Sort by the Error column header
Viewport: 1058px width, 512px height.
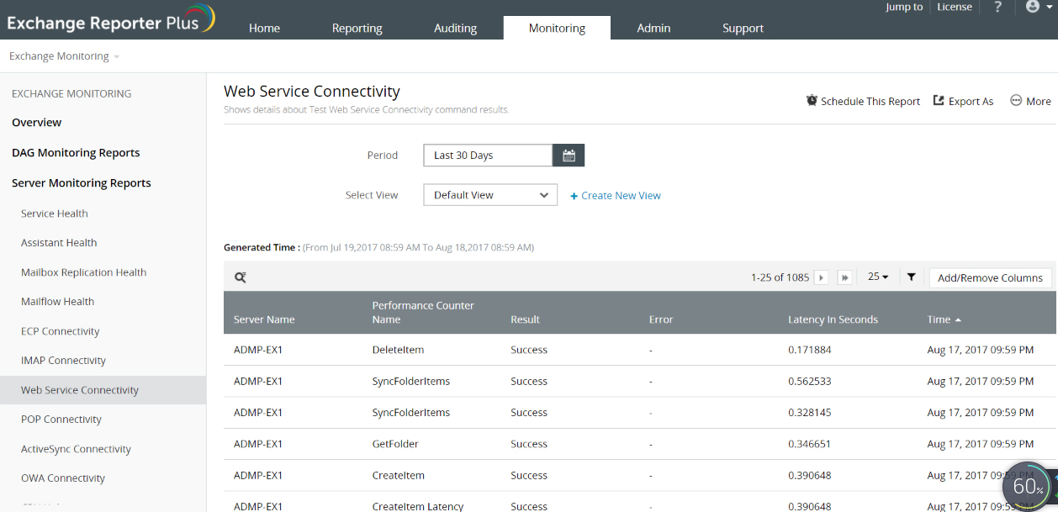click(661, 319)
